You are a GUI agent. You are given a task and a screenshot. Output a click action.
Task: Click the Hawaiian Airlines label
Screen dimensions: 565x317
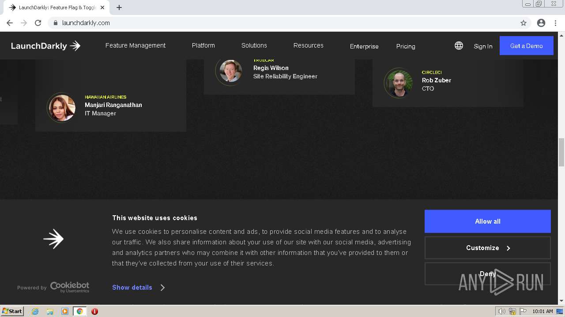click(105, 97)
